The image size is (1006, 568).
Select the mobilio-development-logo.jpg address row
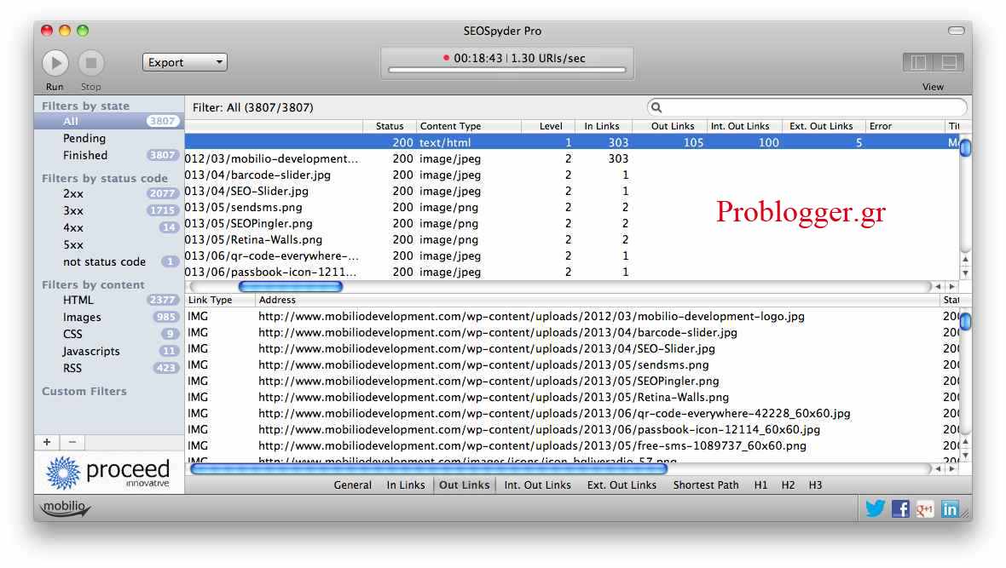[x=572, y=316]
